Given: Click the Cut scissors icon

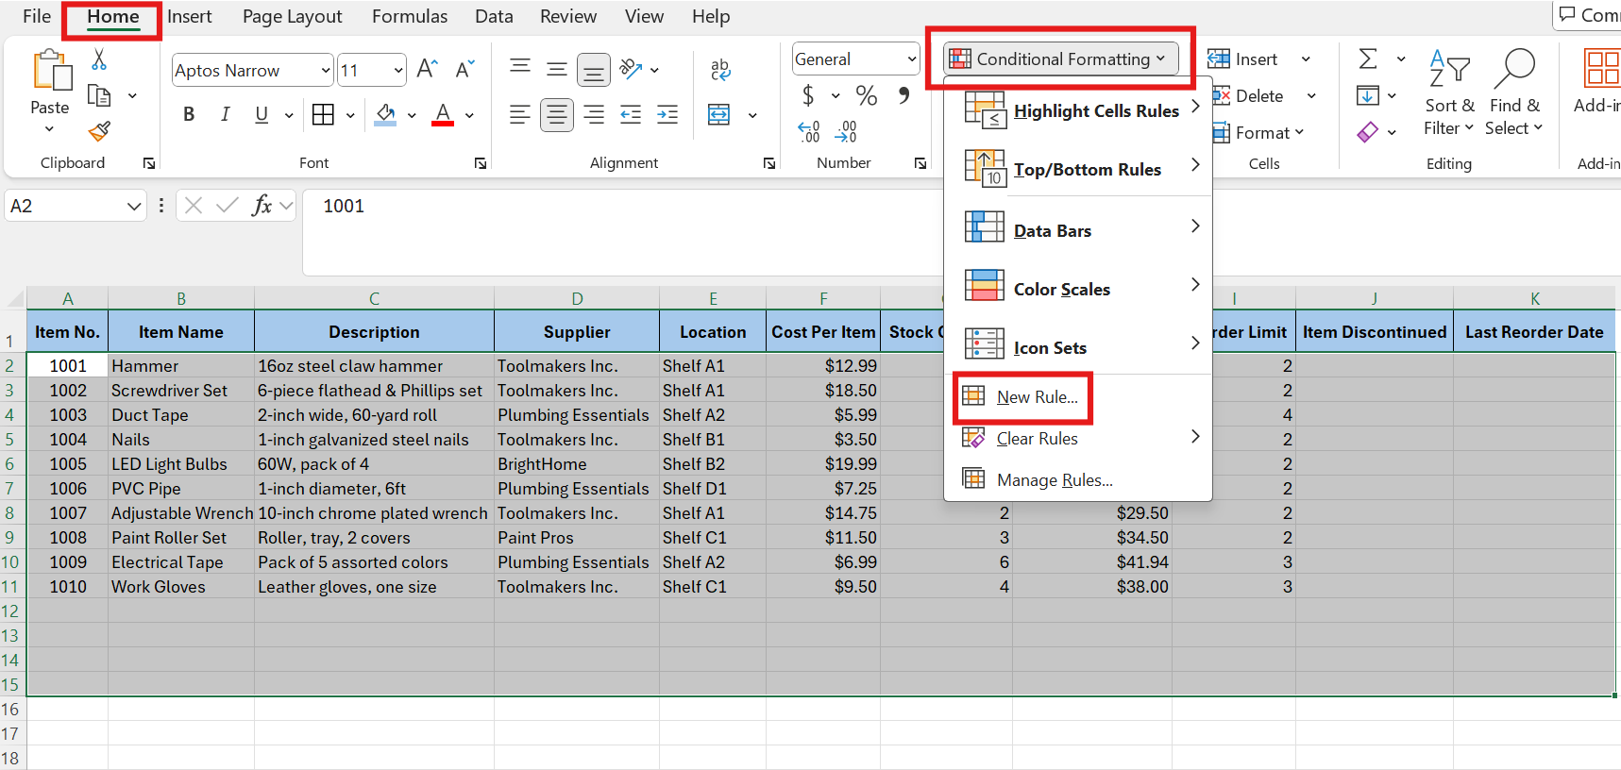Looking at the screenshot, I should [x=99, y=59].
